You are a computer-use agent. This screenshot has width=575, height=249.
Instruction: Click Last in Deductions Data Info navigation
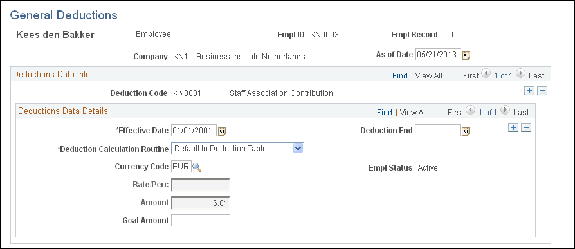coord(536,75)
